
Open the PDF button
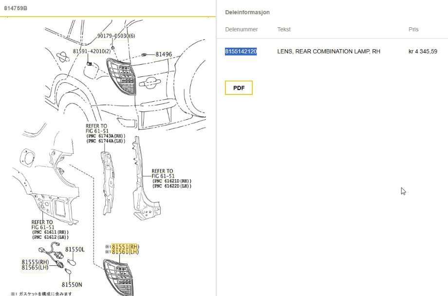coord(239,88)
